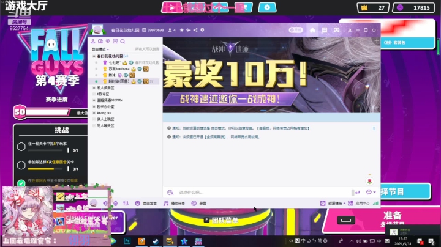Screen dimensions: 441x247
Task: Click the green signal strength bars
Action: pyautogui.click(x=375, y=203)
